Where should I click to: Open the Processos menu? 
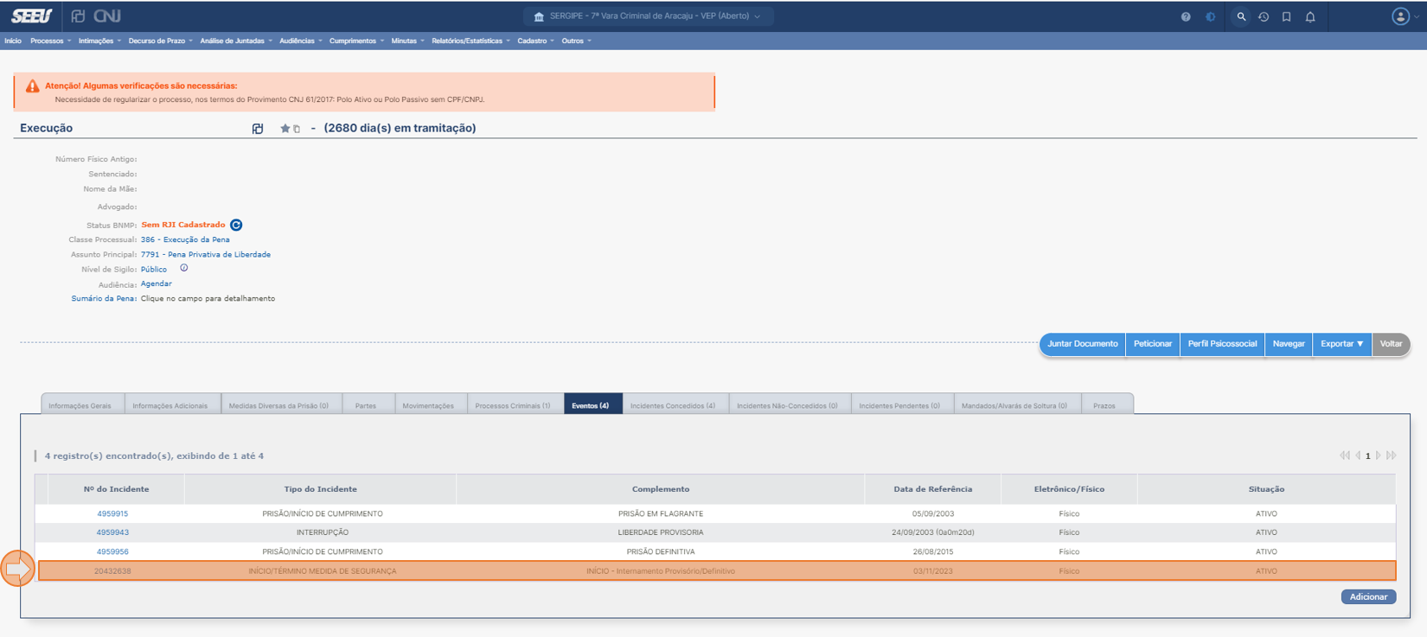[x=50, y=41]
